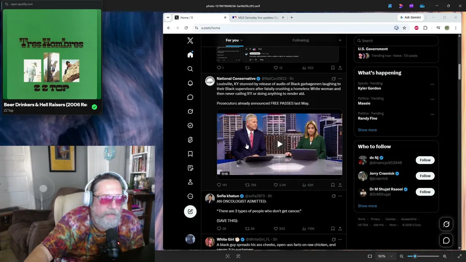Zoom in with the magnifier plus icon
Viewport: 466px width, 262px height.
click(x=445, y=256)
